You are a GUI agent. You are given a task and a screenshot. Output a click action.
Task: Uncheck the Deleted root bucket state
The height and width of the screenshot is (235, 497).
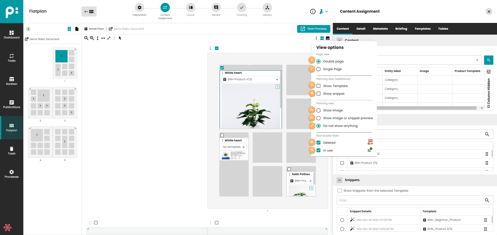coord(319,143)
